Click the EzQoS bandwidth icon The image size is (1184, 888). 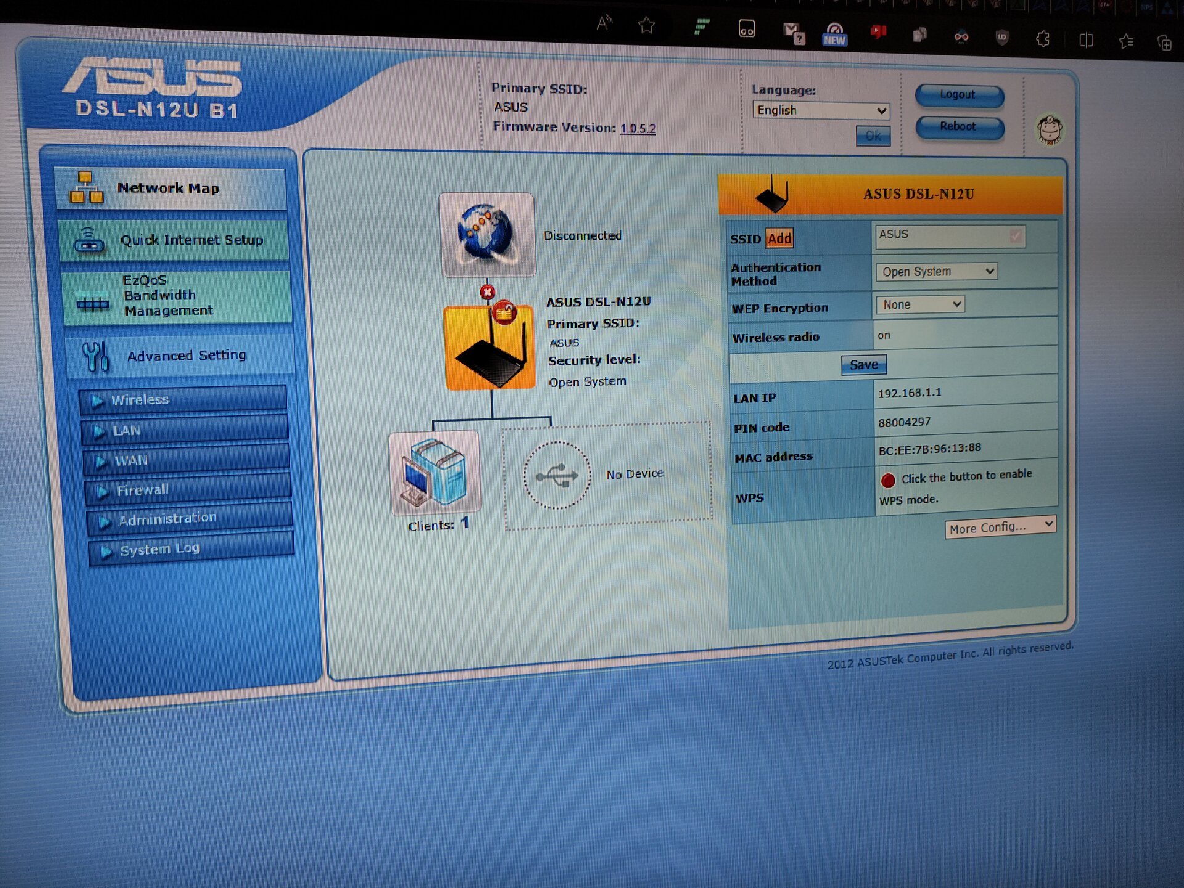coord(92,304)
